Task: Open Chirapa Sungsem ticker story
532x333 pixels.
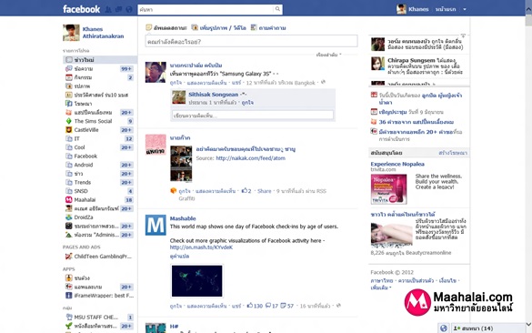Action: 419,66
